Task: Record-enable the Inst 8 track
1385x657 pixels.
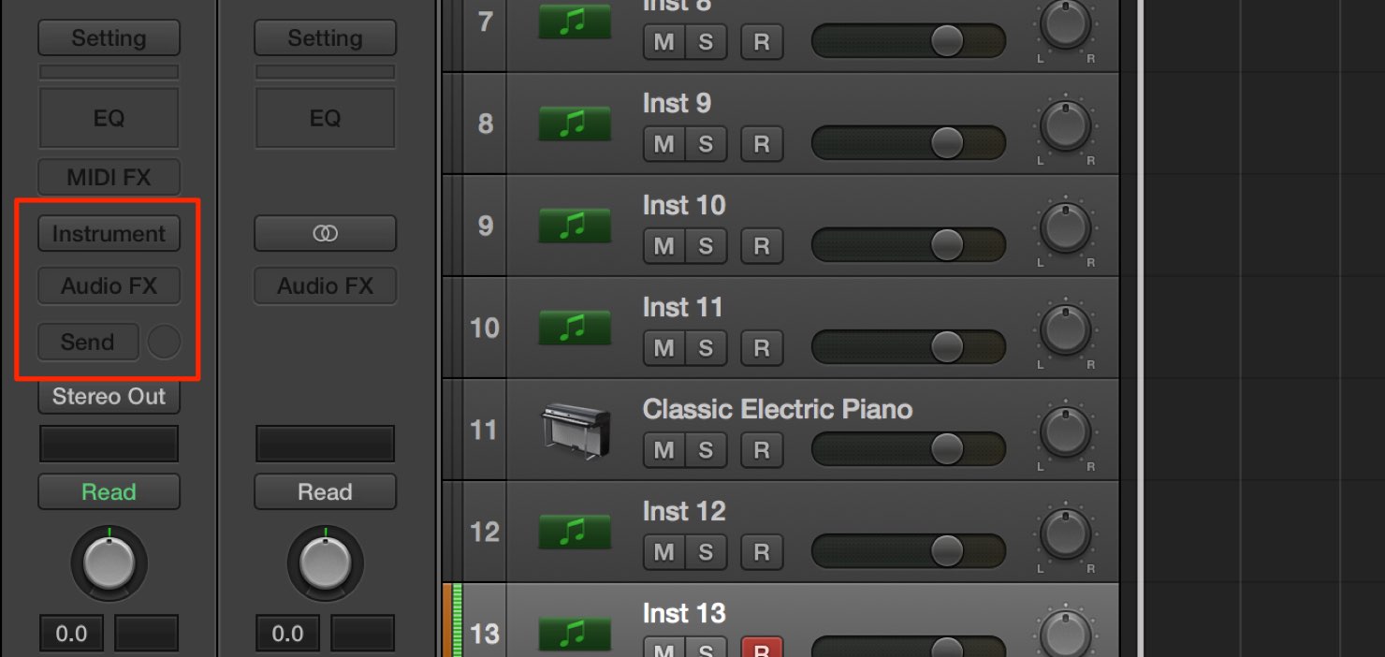Action: [762, 42]
